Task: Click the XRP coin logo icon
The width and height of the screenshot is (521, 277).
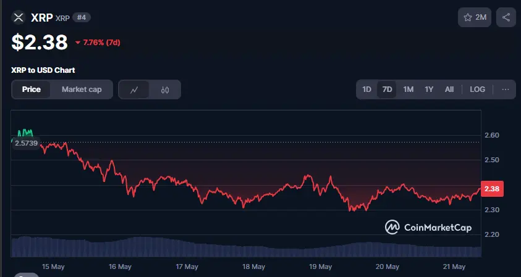Action: pyautogui.click(x=19, y=17)
